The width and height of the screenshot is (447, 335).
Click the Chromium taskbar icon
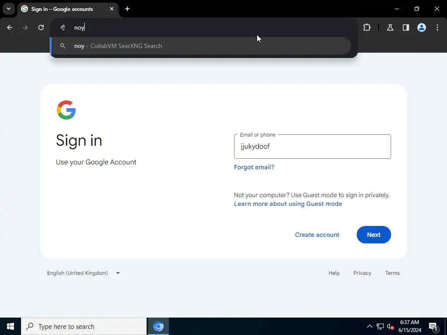tap(158, 326)
